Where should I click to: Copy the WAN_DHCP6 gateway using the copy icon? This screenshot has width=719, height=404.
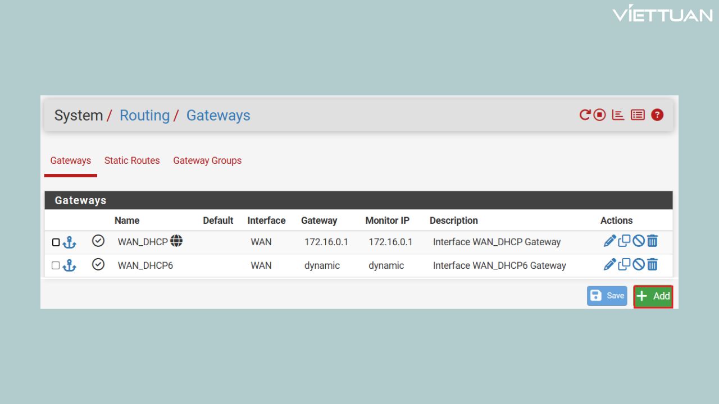(624, 264)
